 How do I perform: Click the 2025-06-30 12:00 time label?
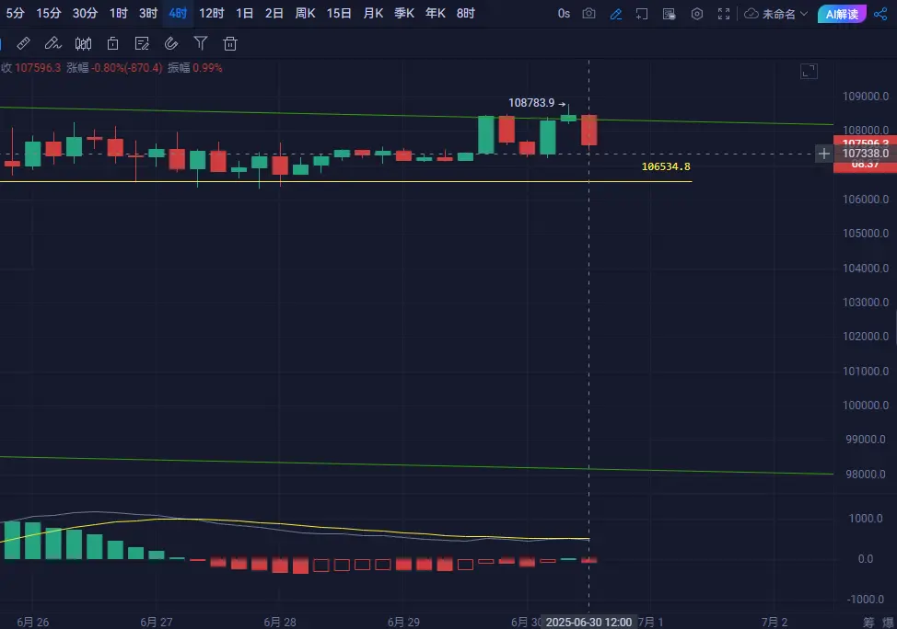(x=588, y=622)
